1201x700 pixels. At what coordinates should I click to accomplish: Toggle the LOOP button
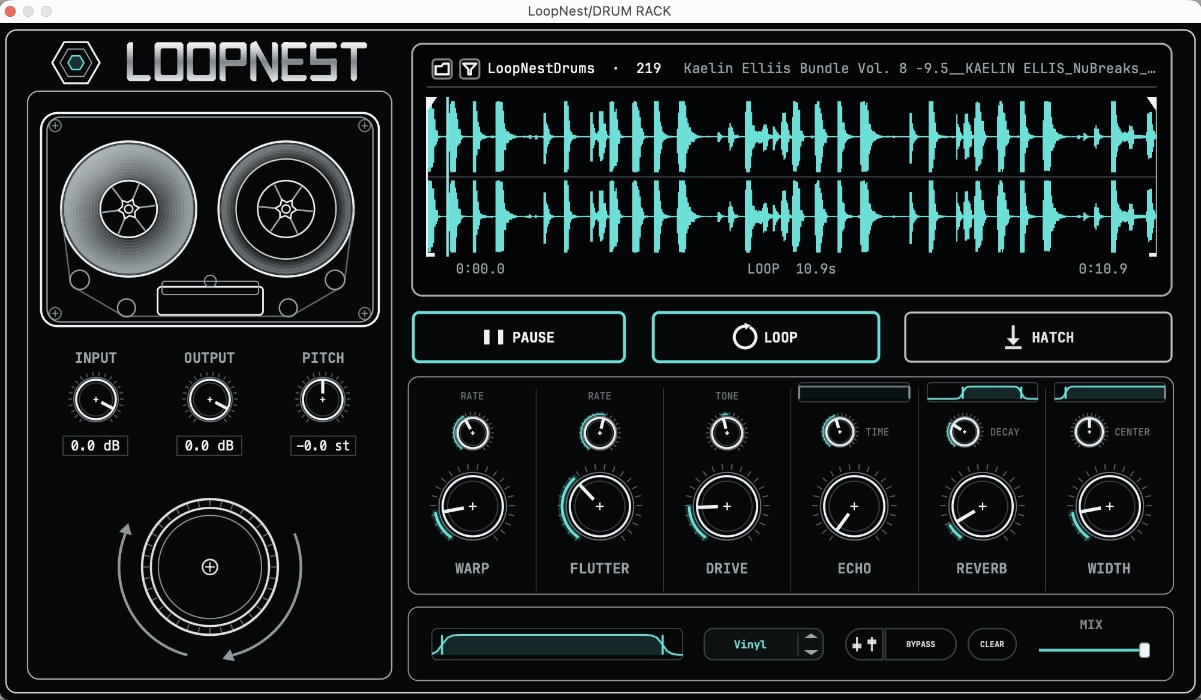coord(766,337)
